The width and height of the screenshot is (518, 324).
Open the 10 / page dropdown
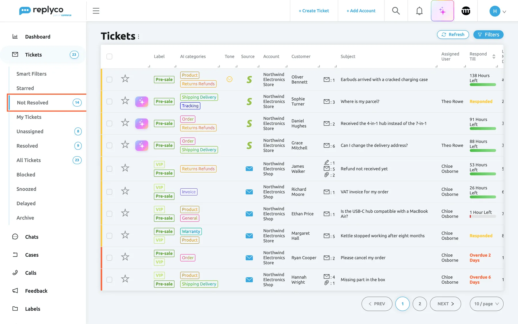click(x=486, y=304)
